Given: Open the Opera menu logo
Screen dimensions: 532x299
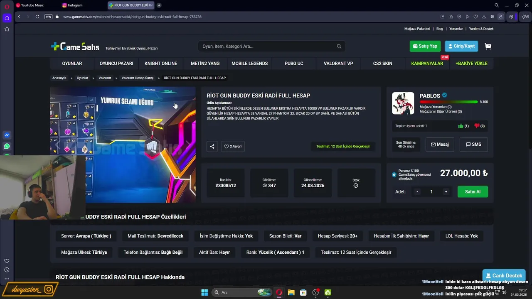Looking at the screenshot, I should click(x=7, y=6).
